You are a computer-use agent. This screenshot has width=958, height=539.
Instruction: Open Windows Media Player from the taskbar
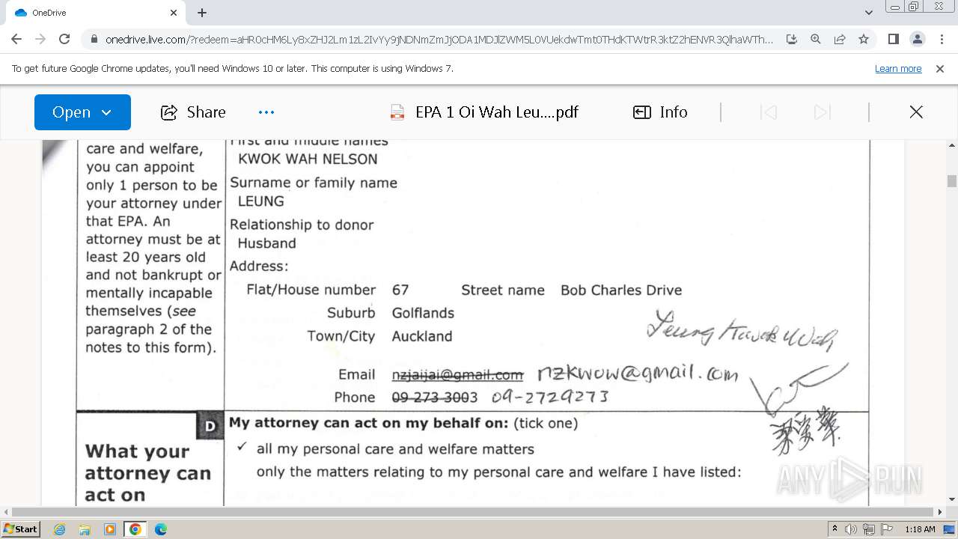[110, 529]
